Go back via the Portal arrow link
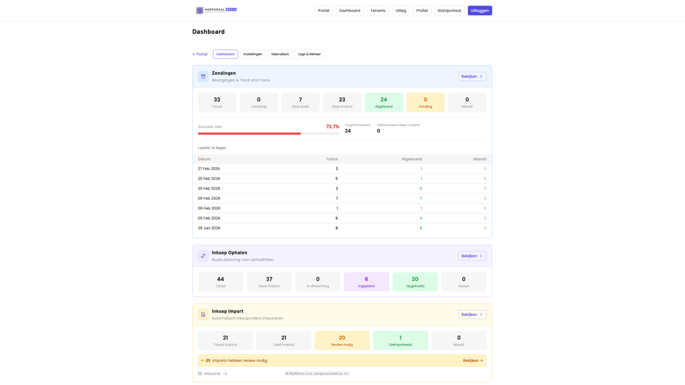Viewport: 685px width, 385px height. [200, 54]
